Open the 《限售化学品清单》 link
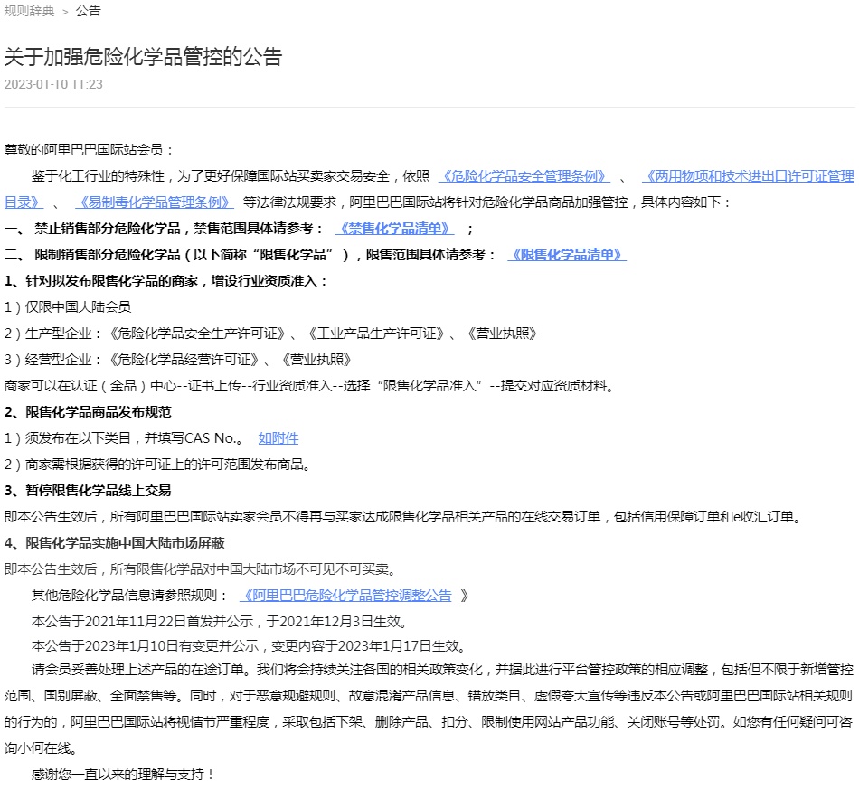This screenshot has height=808, width=859. 567,255
